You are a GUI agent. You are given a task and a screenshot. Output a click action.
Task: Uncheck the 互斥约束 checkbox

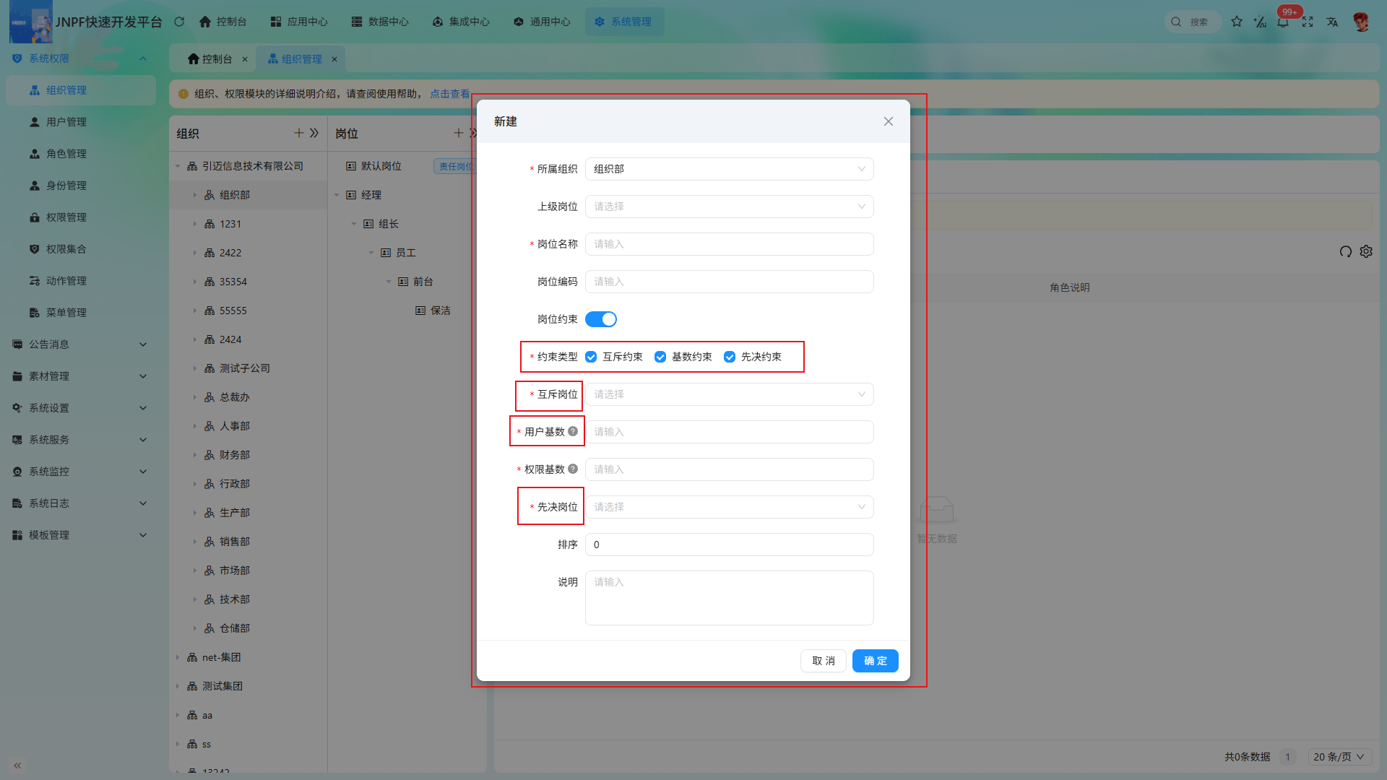[x=591, y=357]
